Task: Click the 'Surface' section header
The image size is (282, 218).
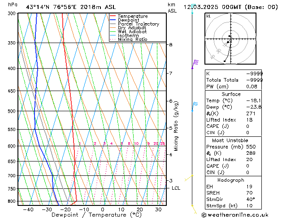Action: [231, 94]
